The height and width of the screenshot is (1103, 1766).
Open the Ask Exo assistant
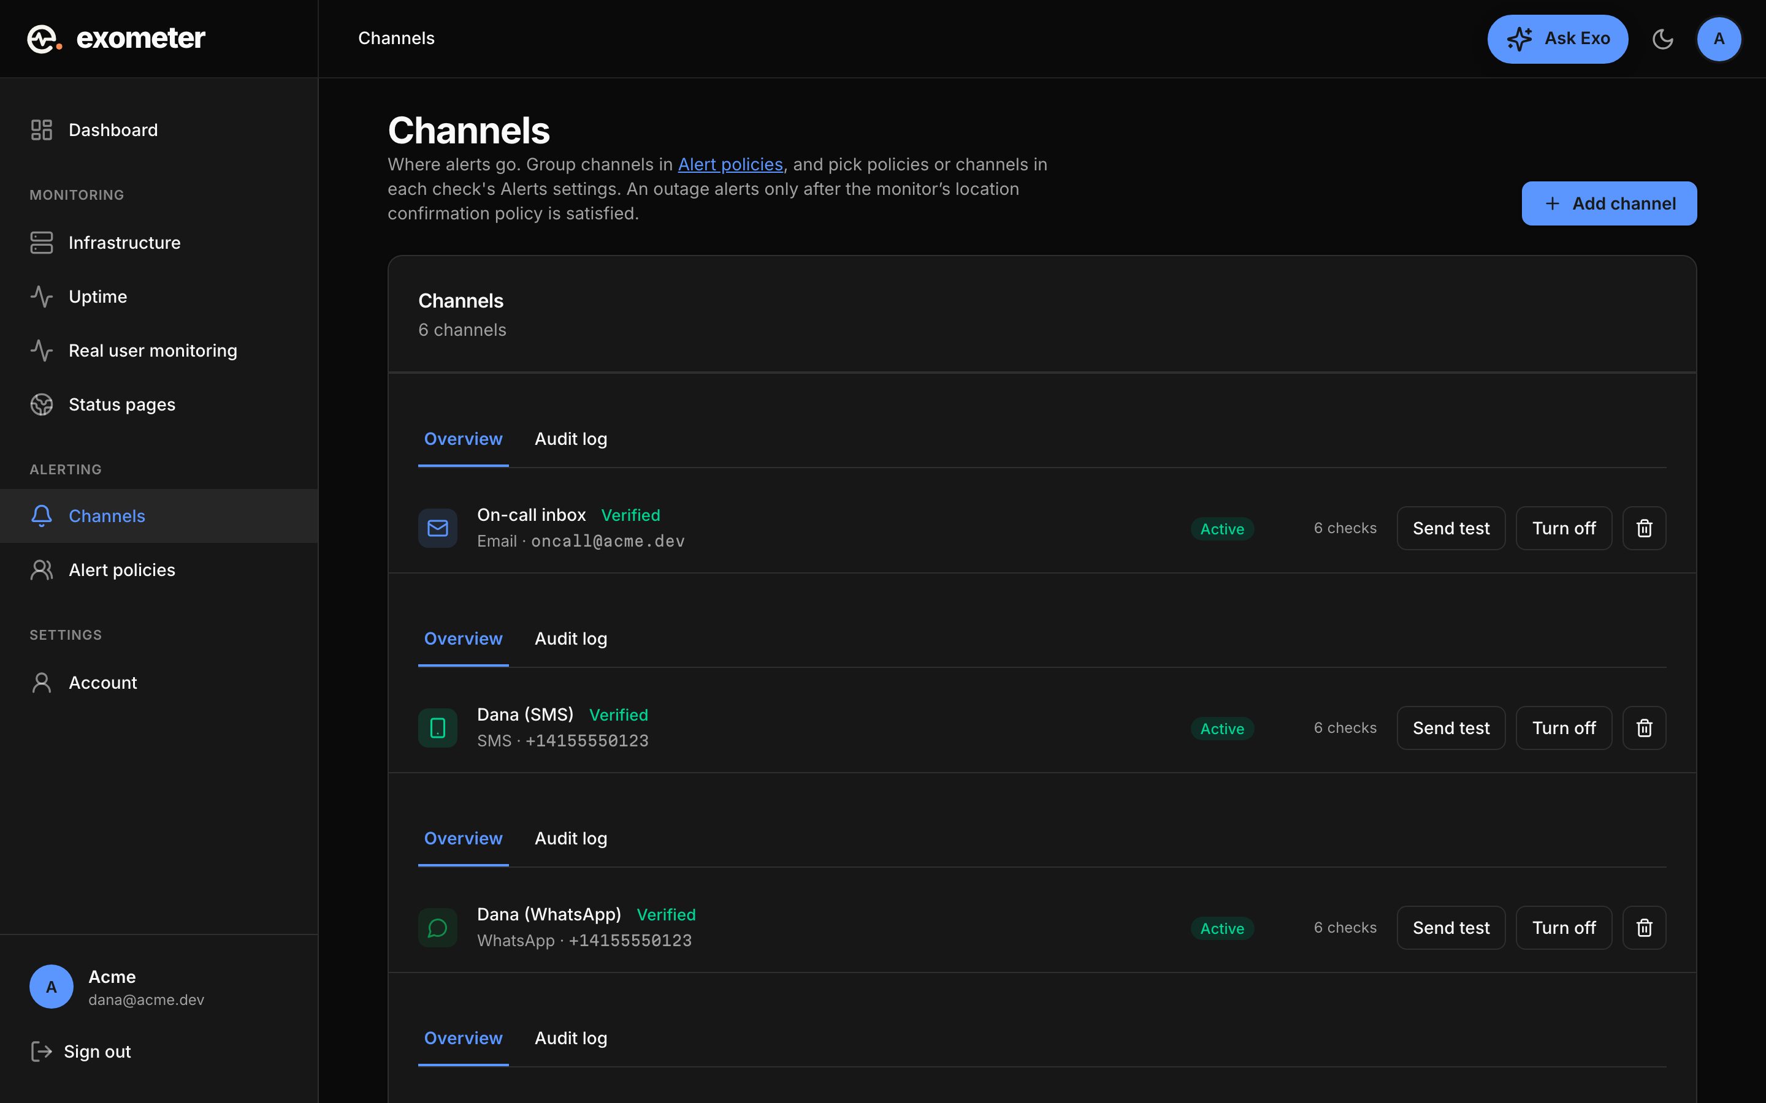coord(1558,39)
